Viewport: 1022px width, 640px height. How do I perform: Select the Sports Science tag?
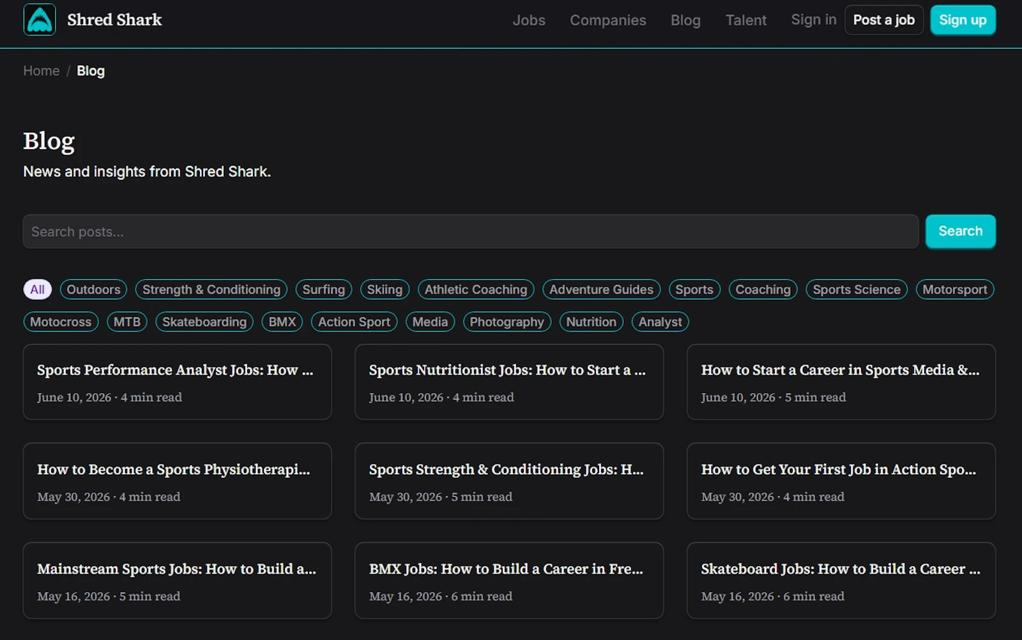pyautogui.click(x=857, y=290)
